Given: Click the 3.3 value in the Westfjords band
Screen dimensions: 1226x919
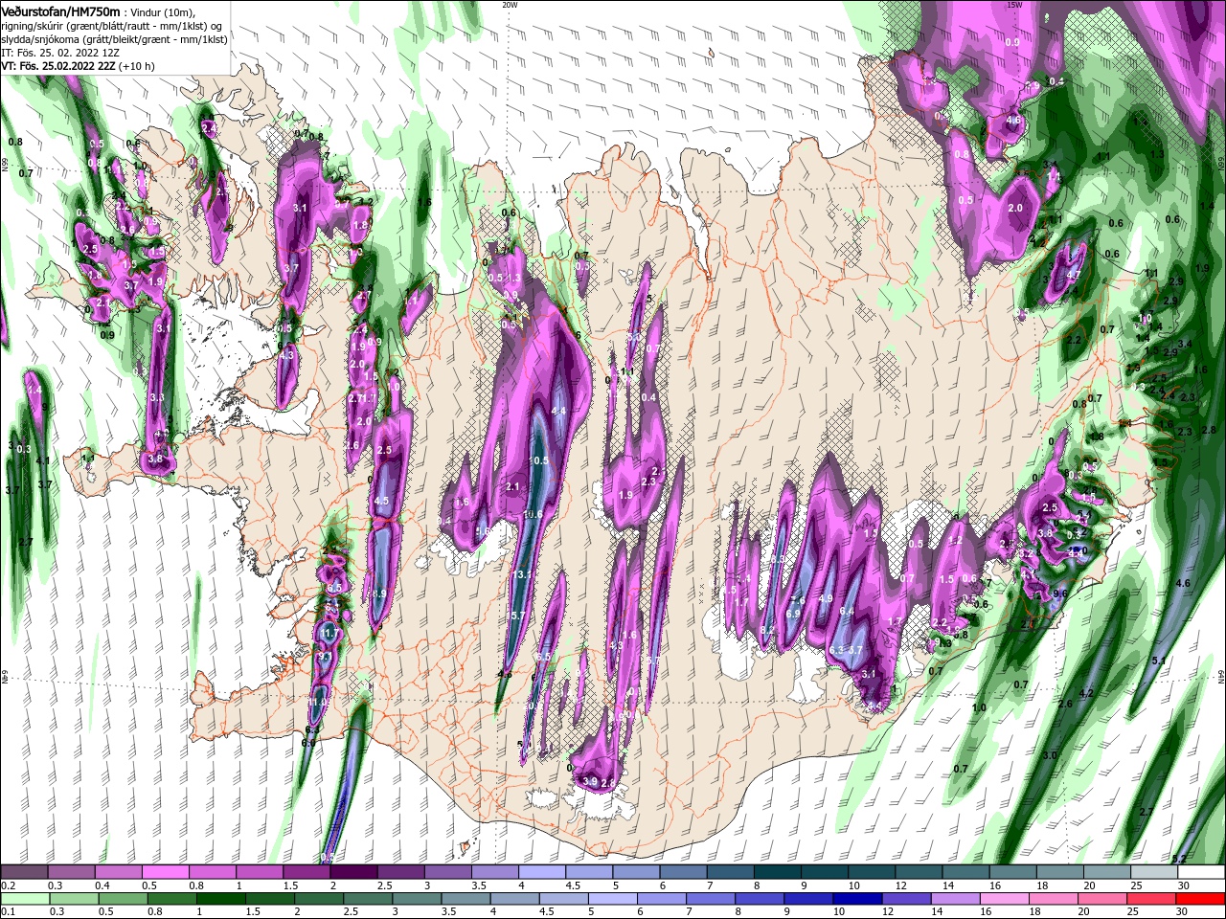Looking at the screenshot, I should [x=157, y=397].
